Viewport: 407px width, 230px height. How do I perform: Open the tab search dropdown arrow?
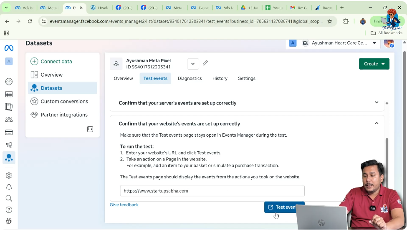(x=6, y=7)
